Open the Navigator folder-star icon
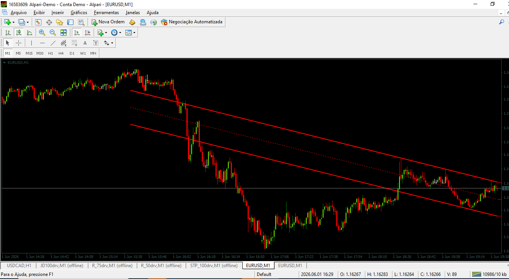 point(60,22)
